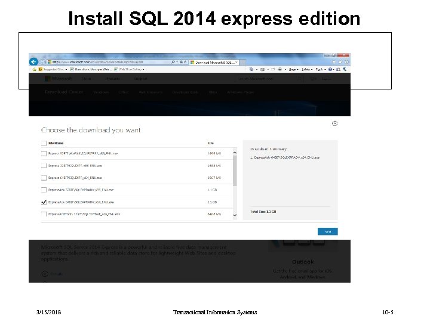This screenshot has height=322, width=430.
Task: Click the Print icon in command bar
Action: [x=279, y=70]
